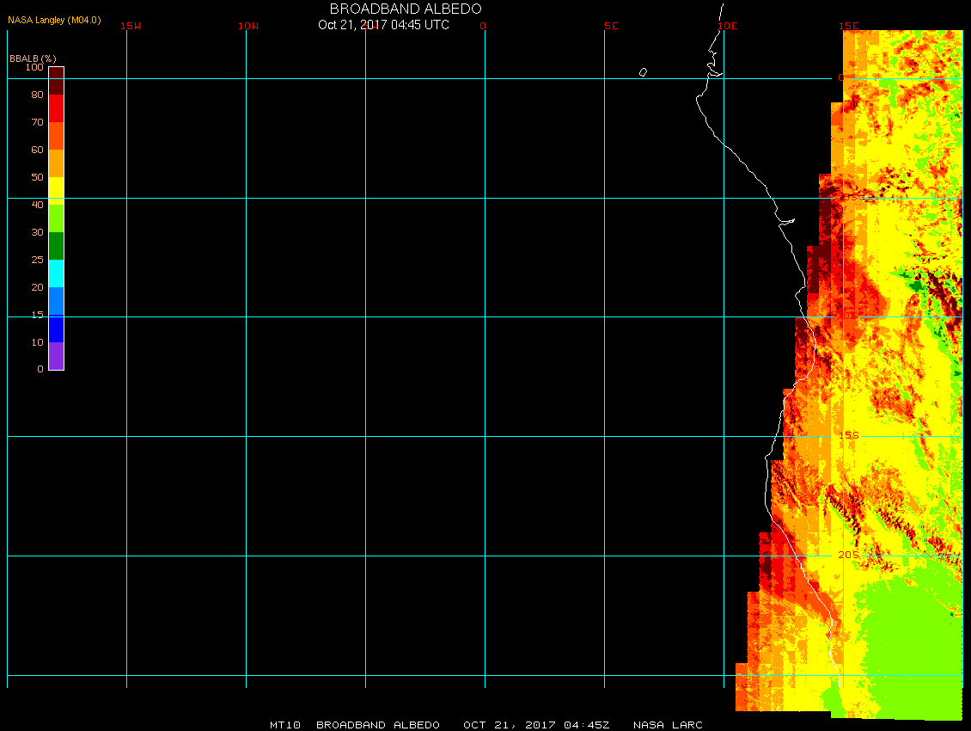Pick the yellow 40-50% legend swatch
Viewport: 971px width, 731px height.
pyautogui.click(x=56, y=188)
